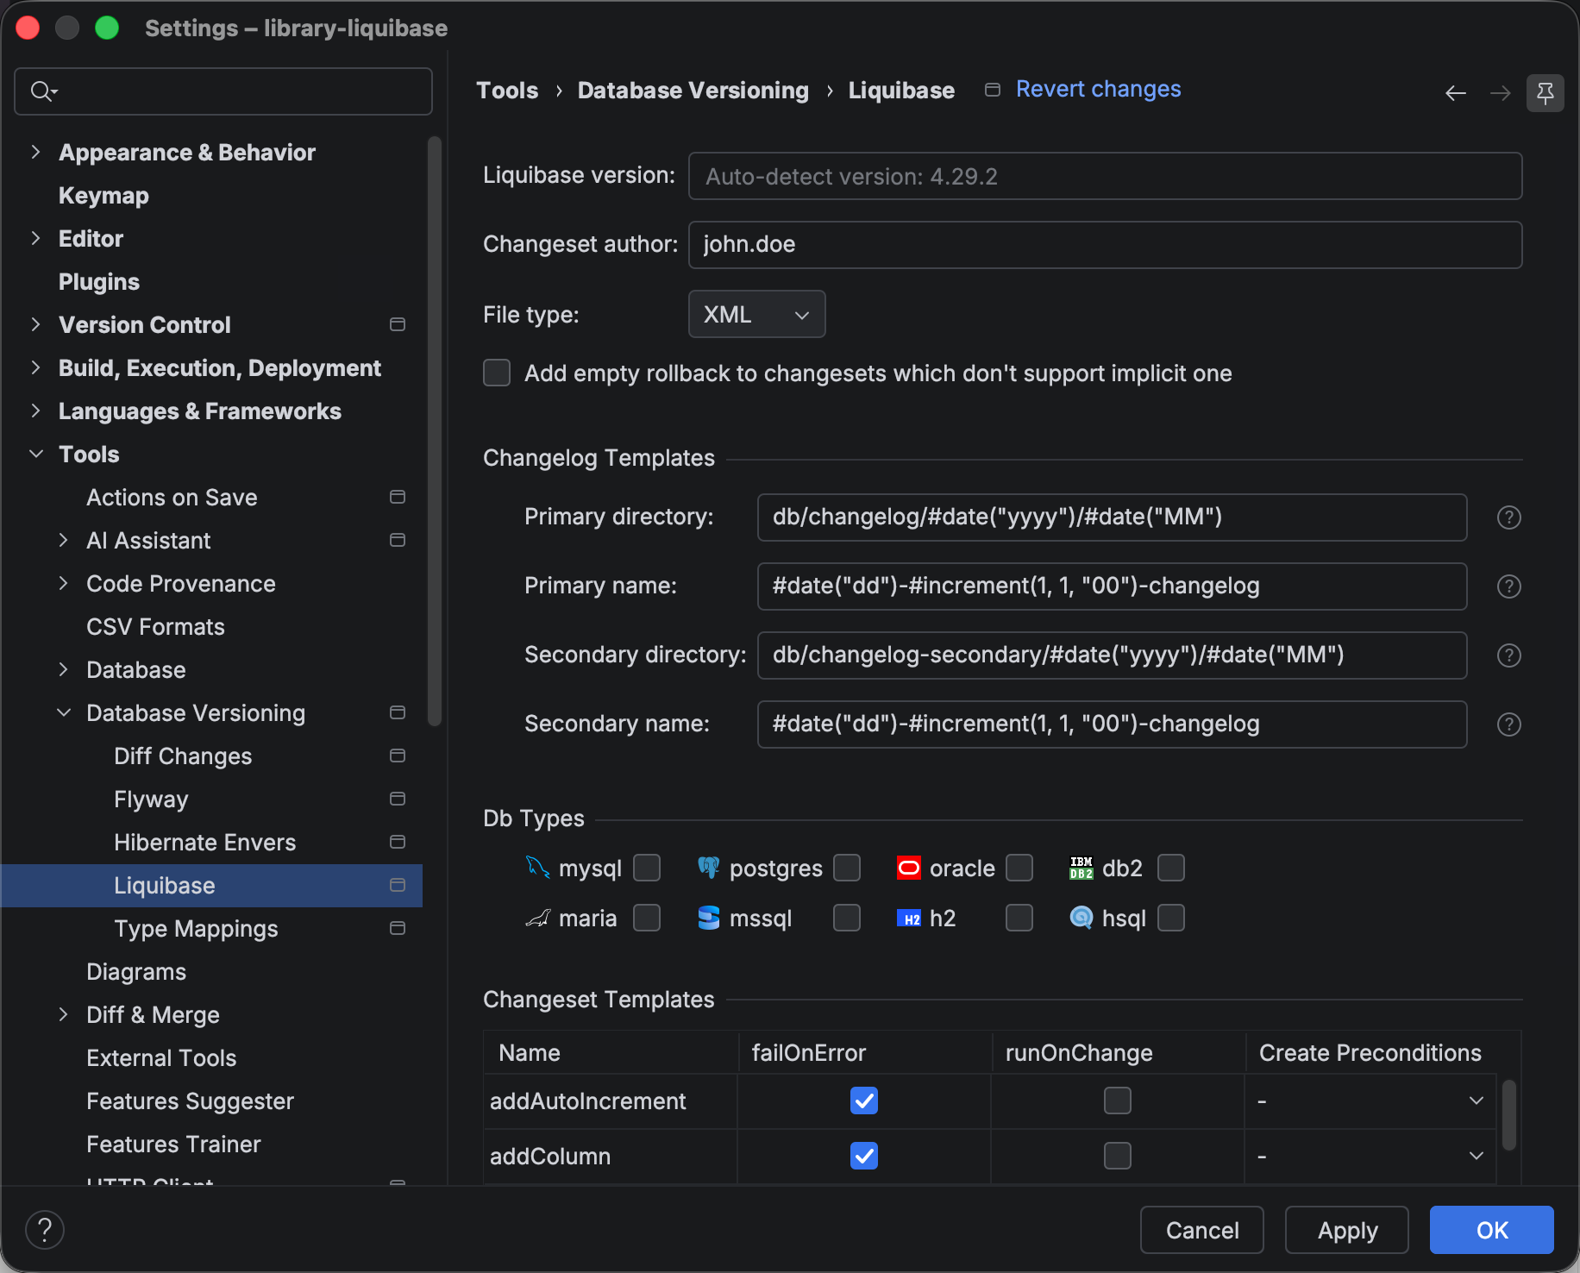The width and height of the screenshot is (1580, 1273).
Task: Collapse the Tools section
Action: (35, 454)
